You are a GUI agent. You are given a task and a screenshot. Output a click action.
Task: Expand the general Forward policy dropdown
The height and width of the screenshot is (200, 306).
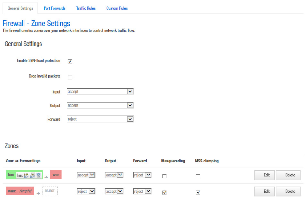point(100,119)
